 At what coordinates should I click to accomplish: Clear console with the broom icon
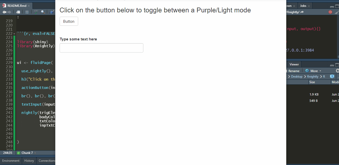click(x=336, y=12)
